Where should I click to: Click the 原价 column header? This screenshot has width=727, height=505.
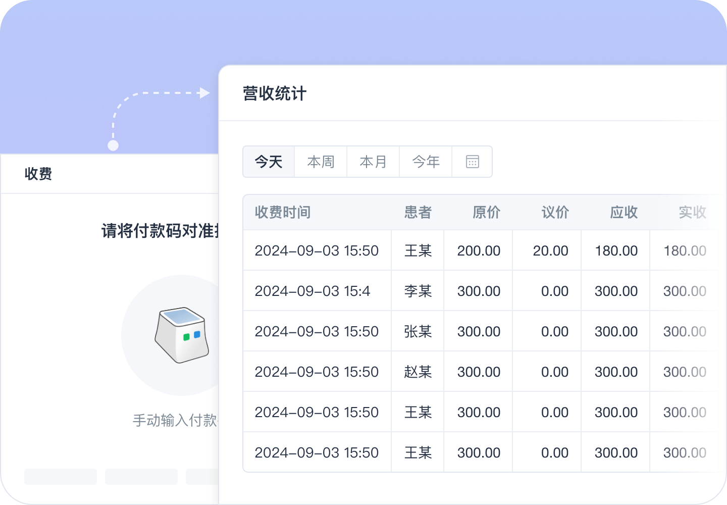click(486, 212)
